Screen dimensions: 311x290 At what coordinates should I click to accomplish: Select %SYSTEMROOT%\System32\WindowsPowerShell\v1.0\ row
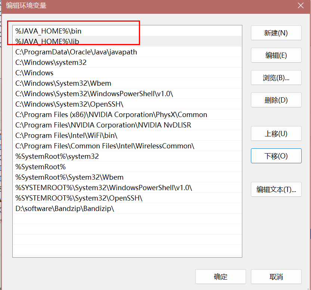pos(127,187)
